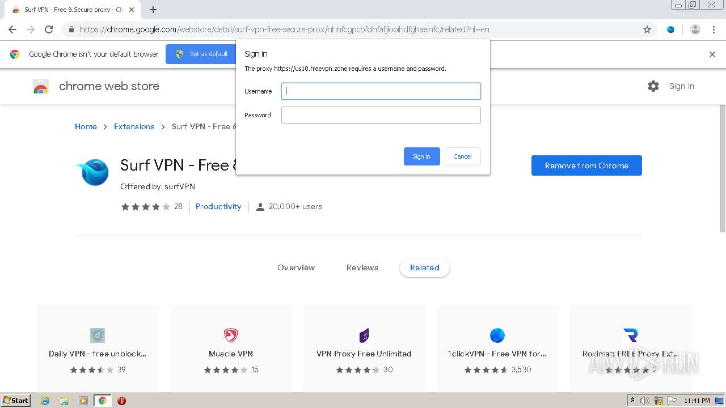The width and height of the screenshot is (726, 408).
Task: Click the Sign in dialog button
Action: 421,156
